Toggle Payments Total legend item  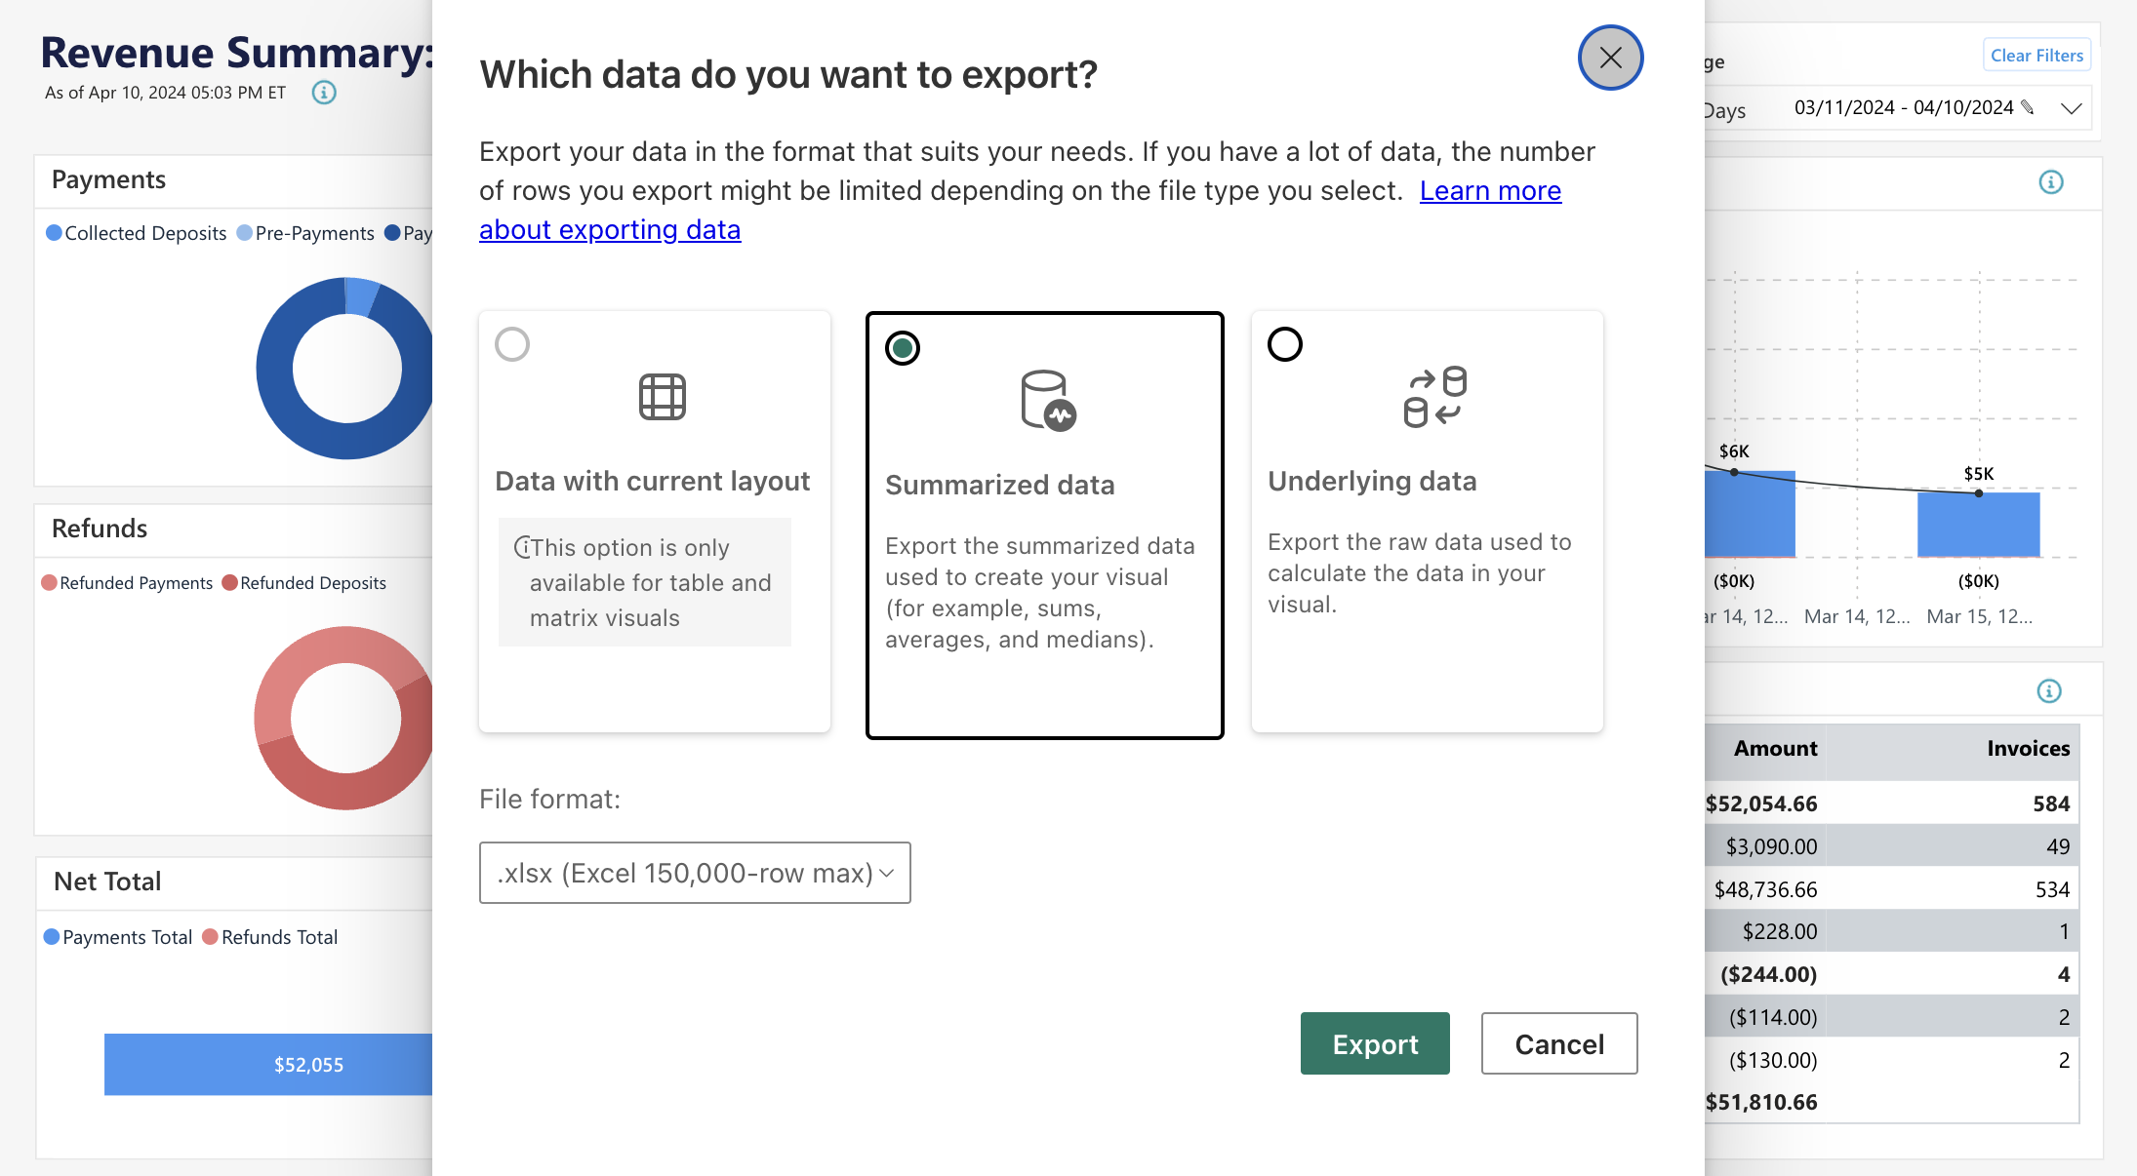coord(118,937)
